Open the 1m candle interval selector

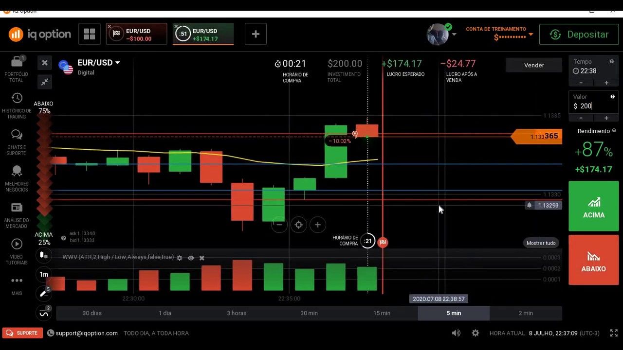(44, 275)
